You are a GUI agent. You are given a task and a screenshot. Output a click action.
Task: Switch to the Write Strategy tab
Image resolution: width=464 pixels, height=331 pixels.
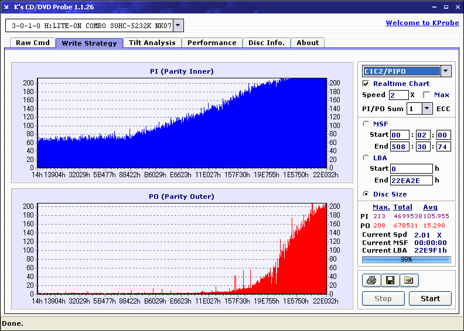(x=90, y=43)
